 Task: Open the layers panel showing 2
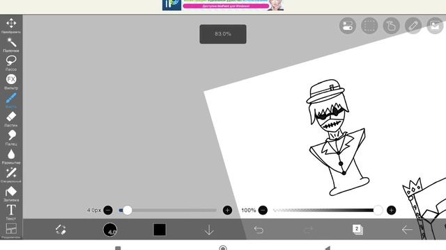pyautogui.click(x=357, y=229)
